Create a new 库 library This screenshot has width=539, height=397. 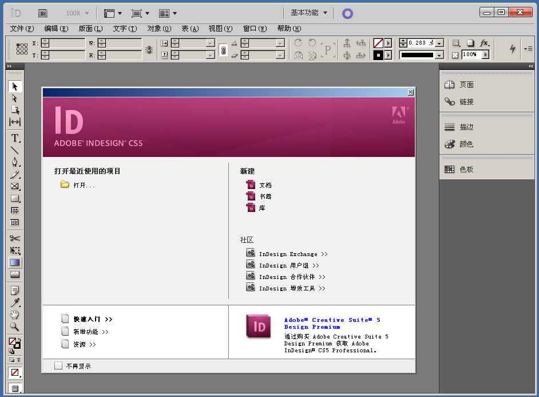pyautogui.click(x=262, y=208)
